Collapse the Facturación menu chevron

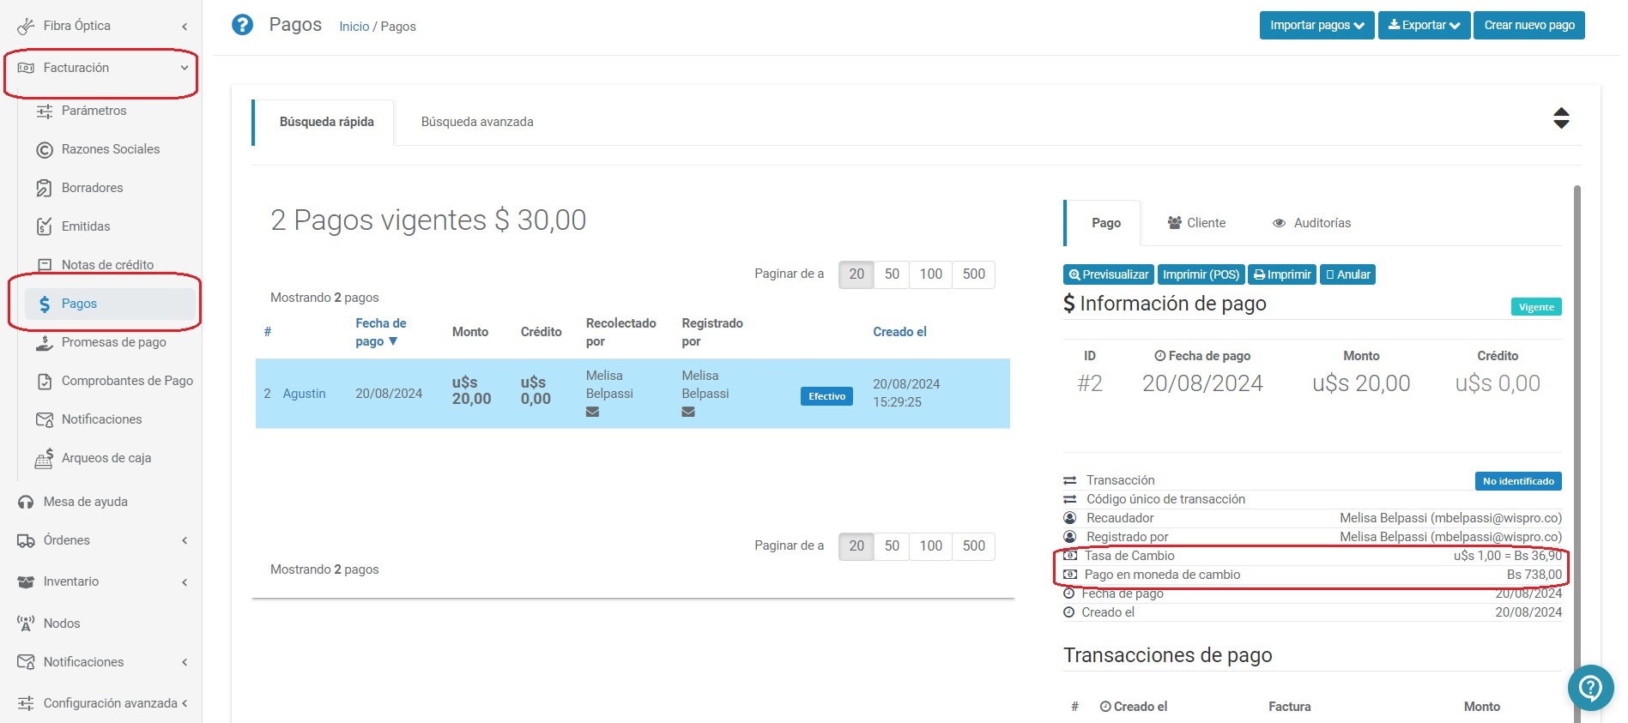184,68
